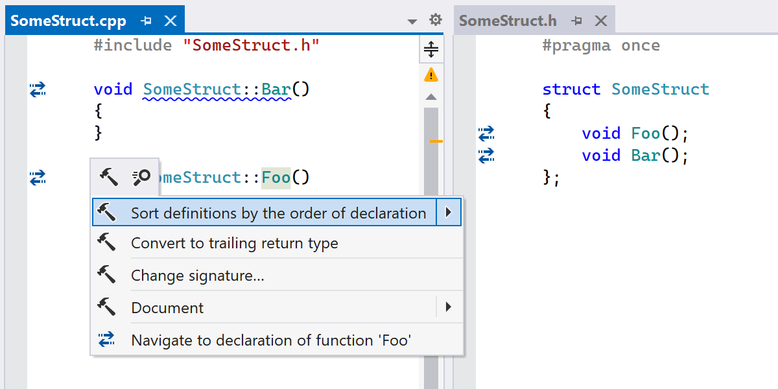Select Convert to trailing return type
Image resolution: width=778 pixels, height=389 pixels.
(234, 244)
